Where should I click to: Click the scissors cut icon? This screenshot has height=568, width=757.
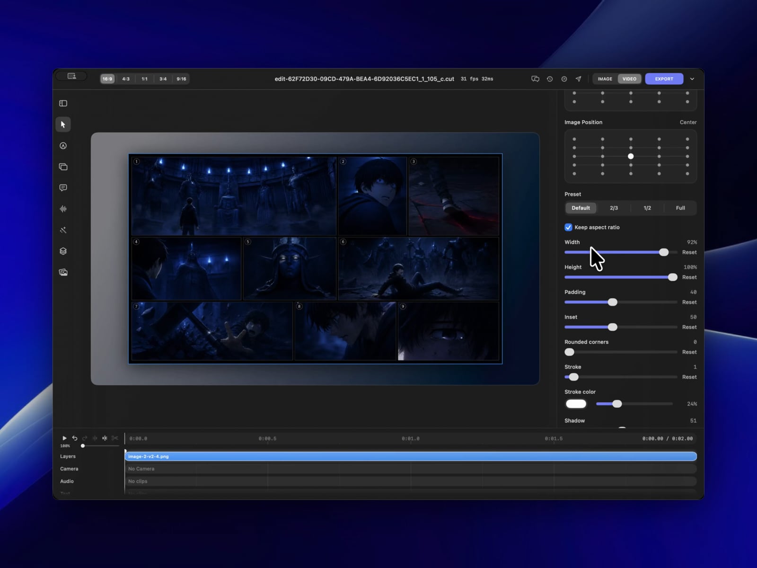pos(114,438)
